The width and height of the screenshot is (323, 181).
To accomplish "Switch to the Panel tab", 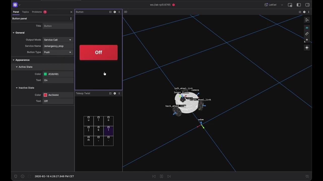I will (x=16, y=12).
